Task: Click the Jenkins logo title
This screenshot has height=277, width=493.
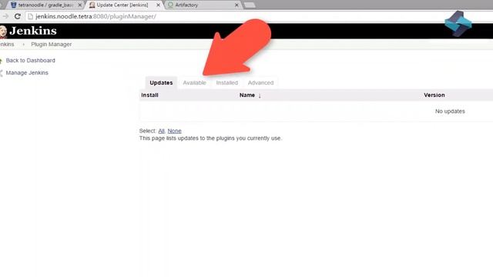Action: click(33, 31)
